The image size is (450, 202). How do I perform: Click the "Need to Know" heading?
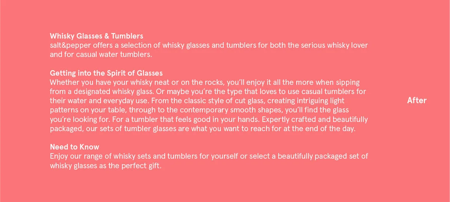coord(74,147)
